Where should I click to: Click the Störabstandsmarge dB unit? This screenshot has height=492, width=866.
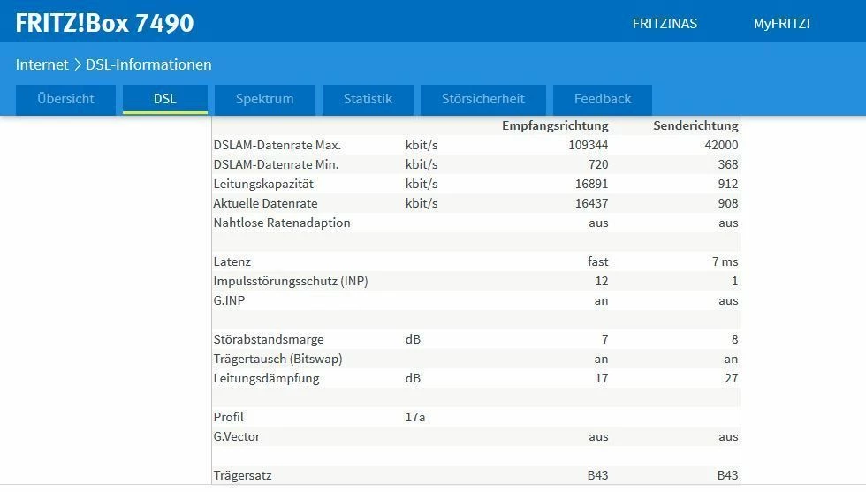414,339
